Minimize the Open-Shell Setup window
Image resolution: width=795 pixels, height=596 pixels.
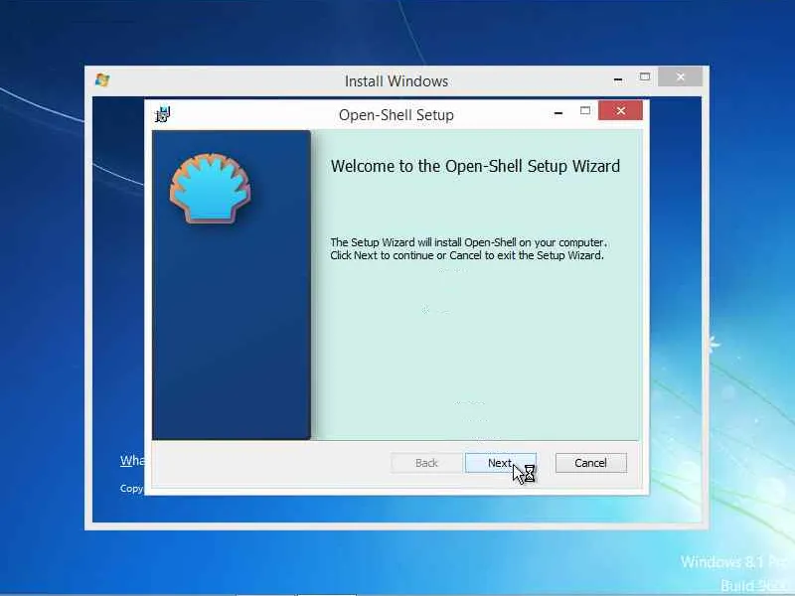558,113
